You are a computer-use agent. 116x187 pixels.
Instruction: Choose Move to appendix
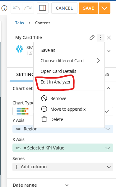point(68,109)
